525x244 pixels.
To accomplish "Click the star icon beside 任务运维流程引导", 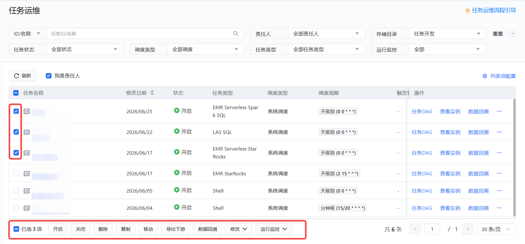I will [468, 10].
